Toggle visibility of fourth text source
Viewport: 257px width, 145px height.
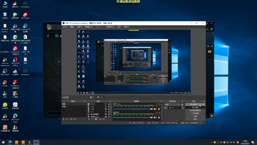pyautogui.click(x=106, y=111)
